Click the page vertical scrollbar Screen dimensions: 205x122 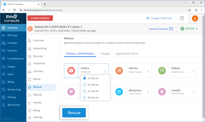tap(203, 67)
